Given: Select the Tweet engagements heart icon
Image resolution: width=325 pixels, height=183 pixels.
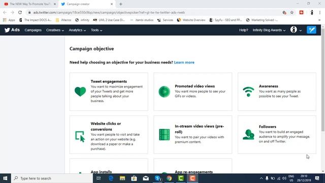Looking at the screenshot, I should [x=80, y=91].
